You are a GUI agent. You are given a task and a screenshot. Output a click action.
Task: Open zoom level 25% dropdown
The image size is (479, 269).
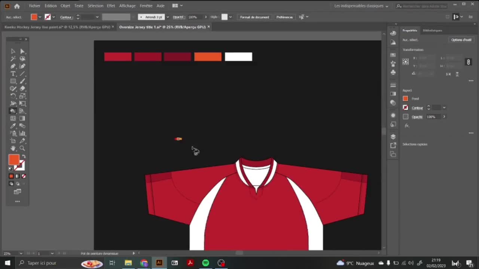coord(21,253)
